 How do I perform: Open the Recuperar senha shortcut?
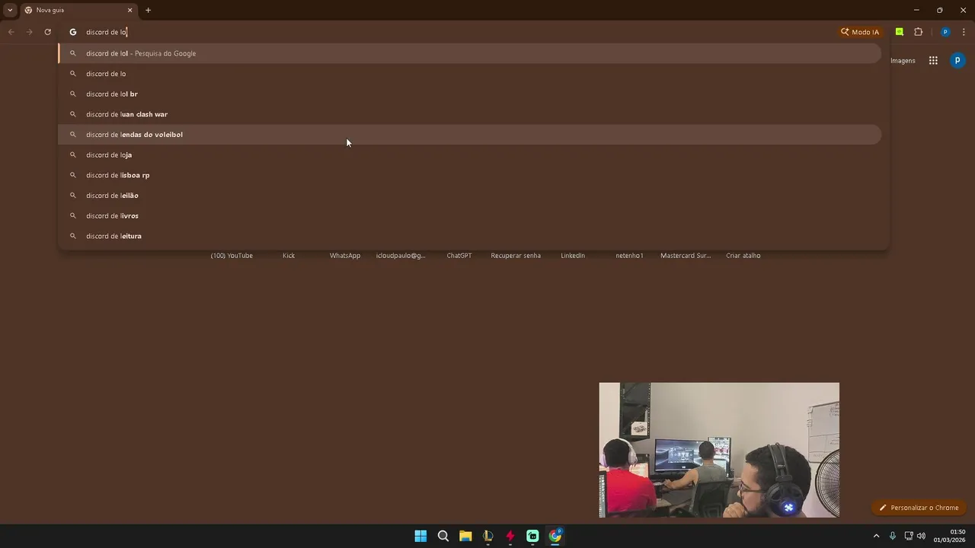coord(516,256)
